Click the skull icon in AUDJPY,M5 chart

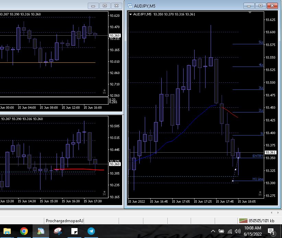click(x=260, y=194)
